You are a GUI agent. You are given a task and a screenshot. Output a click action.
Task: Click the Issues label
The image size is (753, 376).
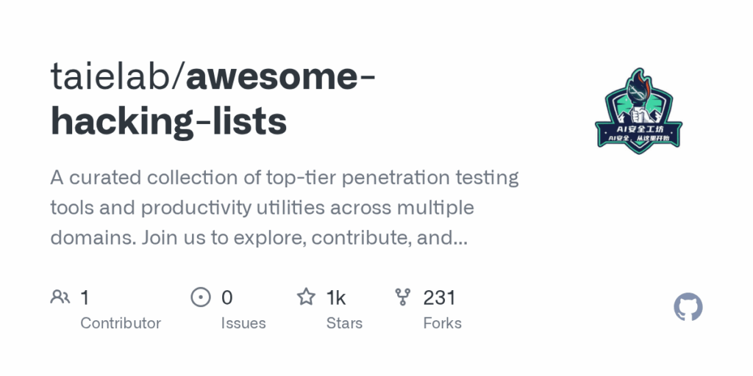click(x=243, y=323)
